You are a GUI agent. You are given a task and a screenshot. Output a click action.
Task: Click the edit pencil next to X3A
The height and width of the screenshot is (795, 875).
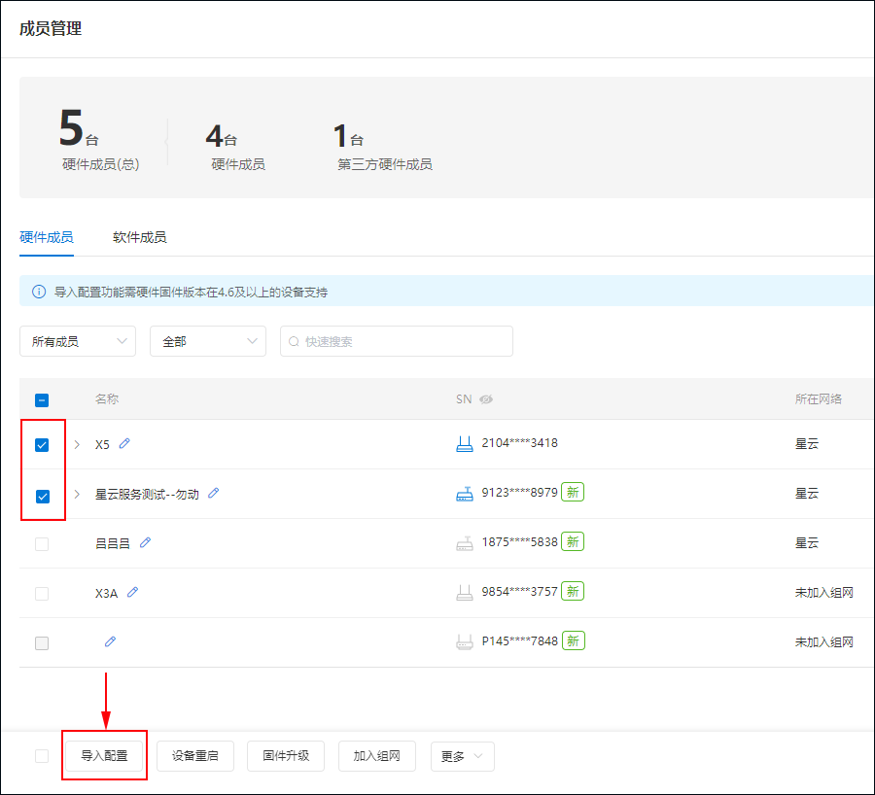tap(133, 592)
